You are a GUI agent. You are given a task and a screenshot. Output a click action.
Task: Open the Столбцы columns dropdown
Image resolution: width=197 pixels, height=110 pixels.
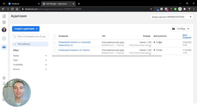point(181,29)
